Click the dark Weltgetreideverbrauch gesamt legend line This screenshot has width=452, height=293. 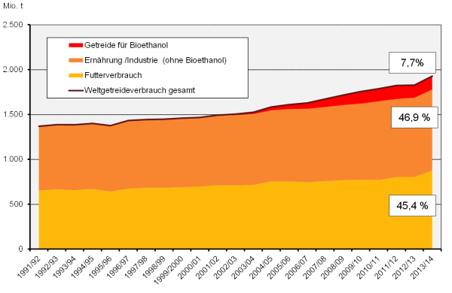(x=75, y=91)
